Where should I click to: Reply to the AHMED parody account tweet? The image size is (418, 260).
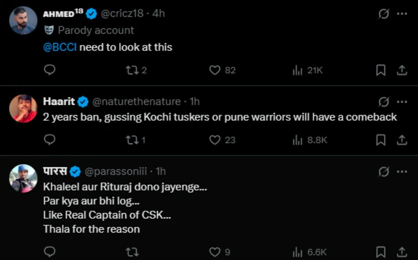[x=49, y=70]
